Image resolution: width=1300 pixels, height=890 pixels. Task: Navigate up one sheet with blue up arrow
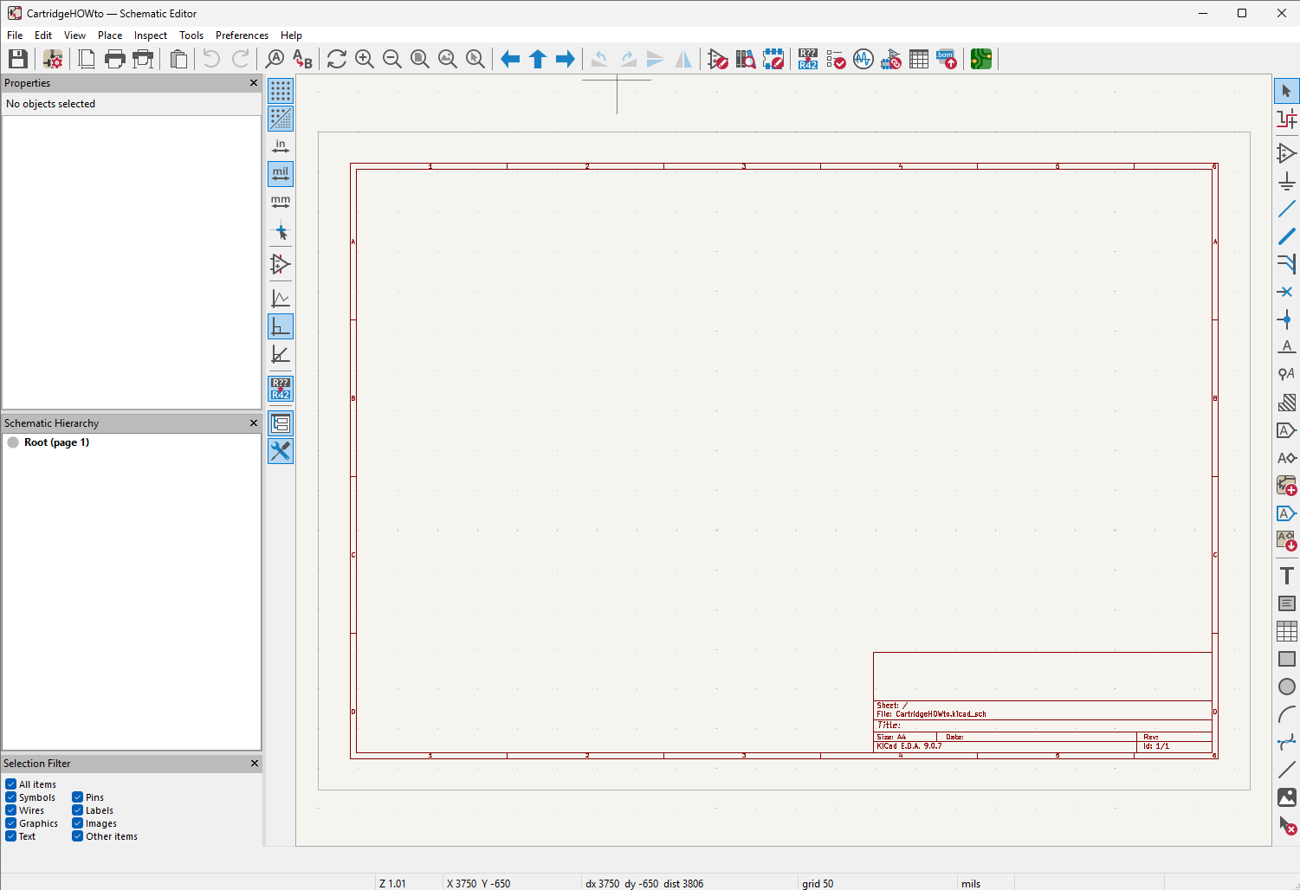[x=538, y=59]
